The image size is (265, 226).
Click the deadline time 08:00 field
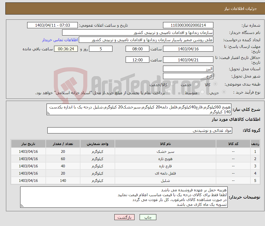[x=137, y=49]
